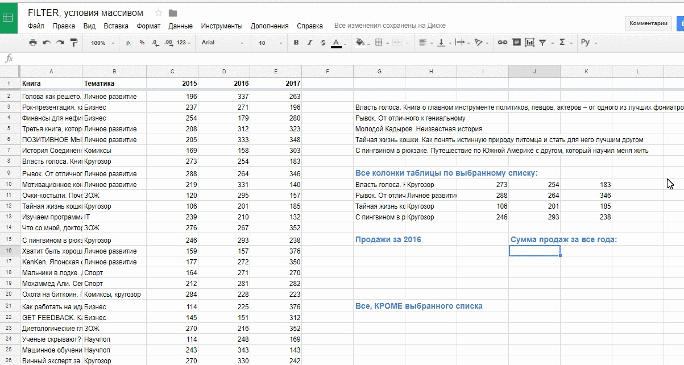
Task: Open the Правка menu
Action: coord(64,26)
